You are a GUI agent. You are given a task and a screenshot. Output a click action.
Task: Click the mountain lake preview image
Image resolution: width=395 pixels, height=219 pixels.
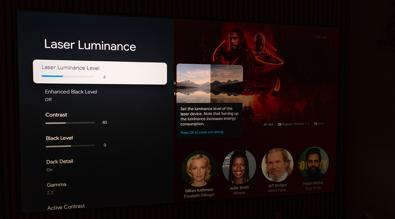tap(210, 83)
